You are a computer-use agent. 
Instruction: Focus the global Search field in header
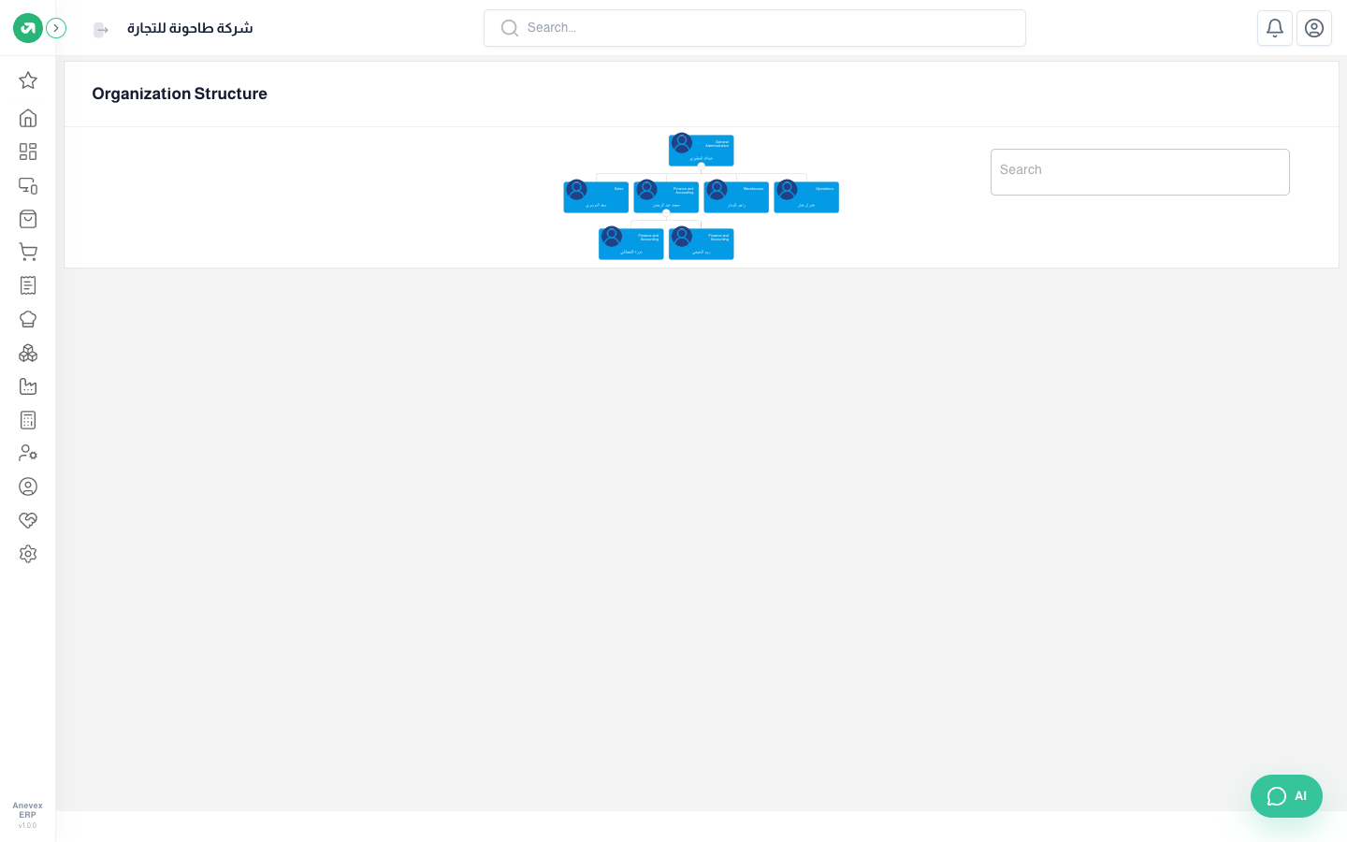755,28
